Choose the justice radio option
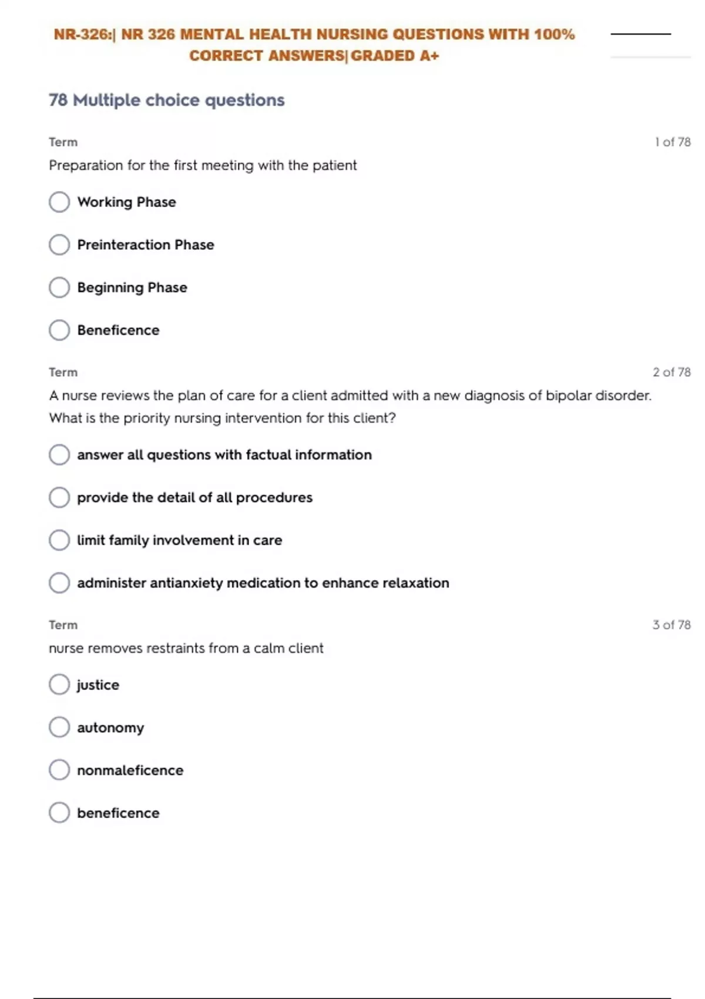Screen dimensions: 705x999 (59, 685)
